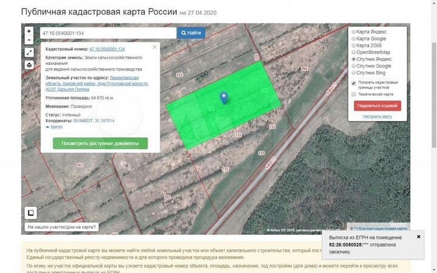Viewport: 437px width, 273px height.
Task: Click Межевание: Проведено text
Action: [x=69, y=106]
